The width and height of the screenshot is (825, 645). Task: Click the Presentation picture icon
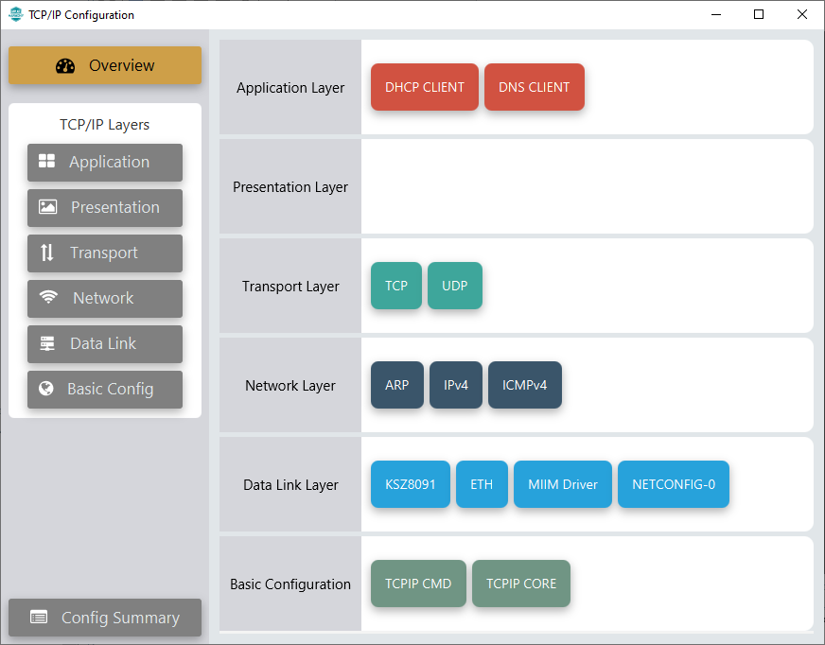[x=47, y=207]
